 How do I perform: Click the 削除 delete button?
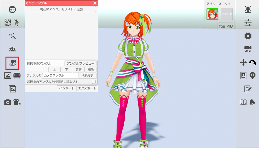click(x=91, y=70)
